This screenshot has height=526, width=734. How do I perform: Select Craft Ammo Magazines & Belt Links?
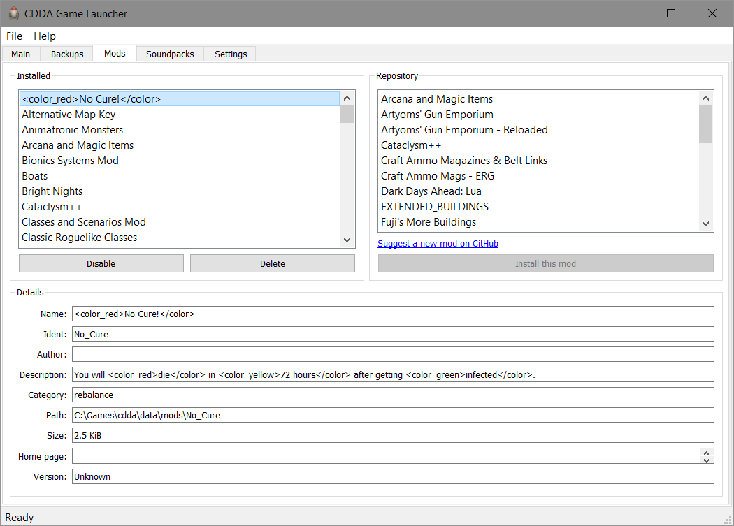[539, 161]
